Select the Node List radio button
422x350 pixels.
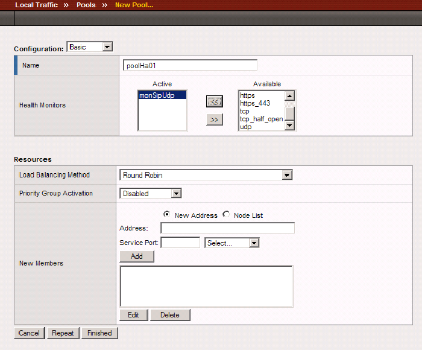pyautogui.click(x=227, y=215)
